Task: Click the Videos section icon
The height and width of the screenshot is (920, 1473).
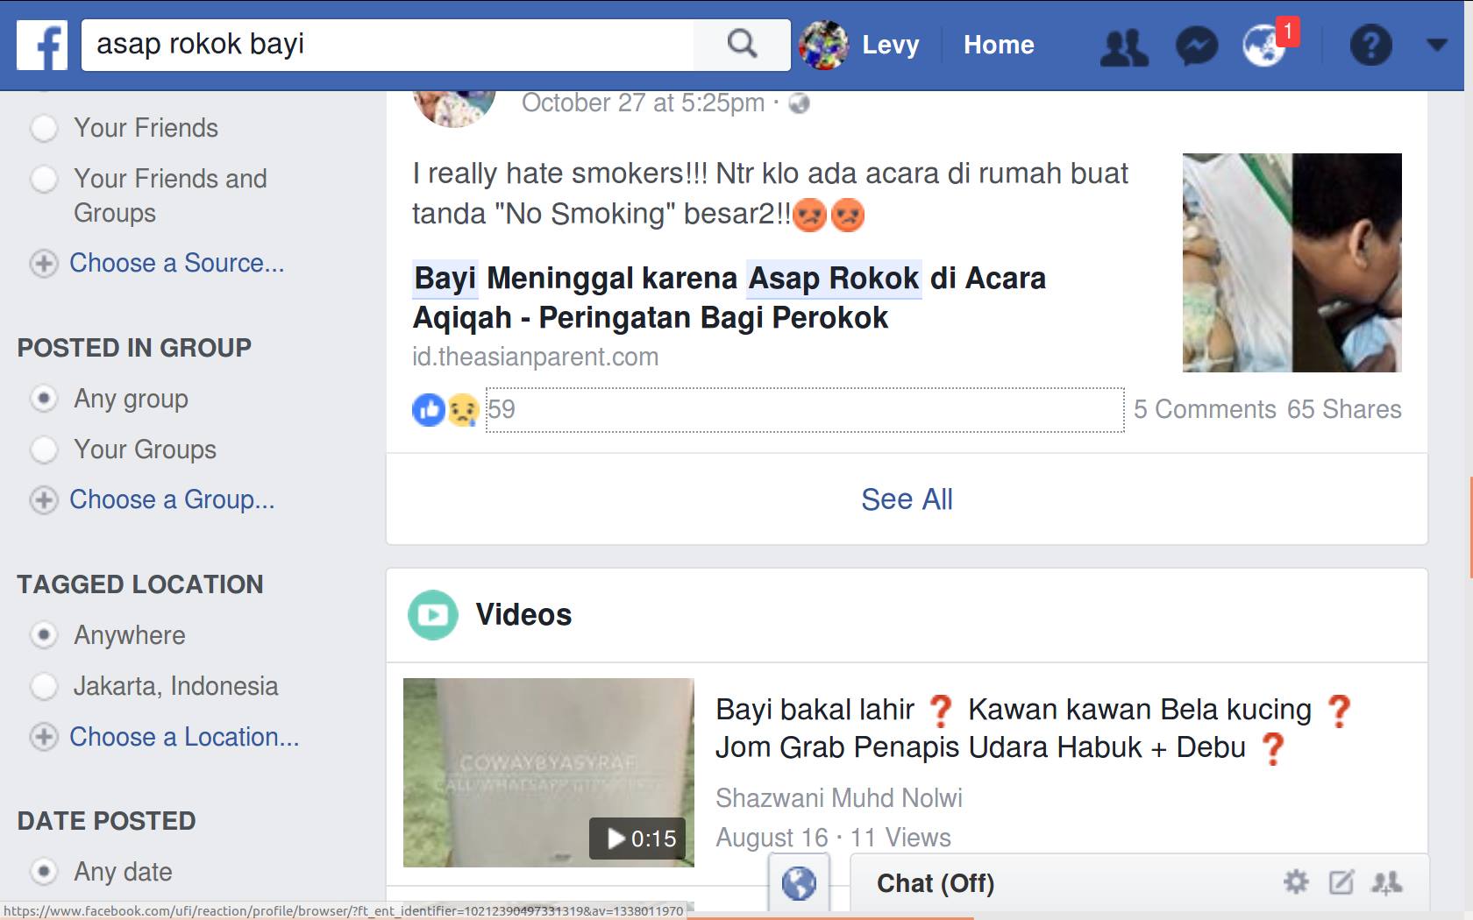Action: (433, 615)
